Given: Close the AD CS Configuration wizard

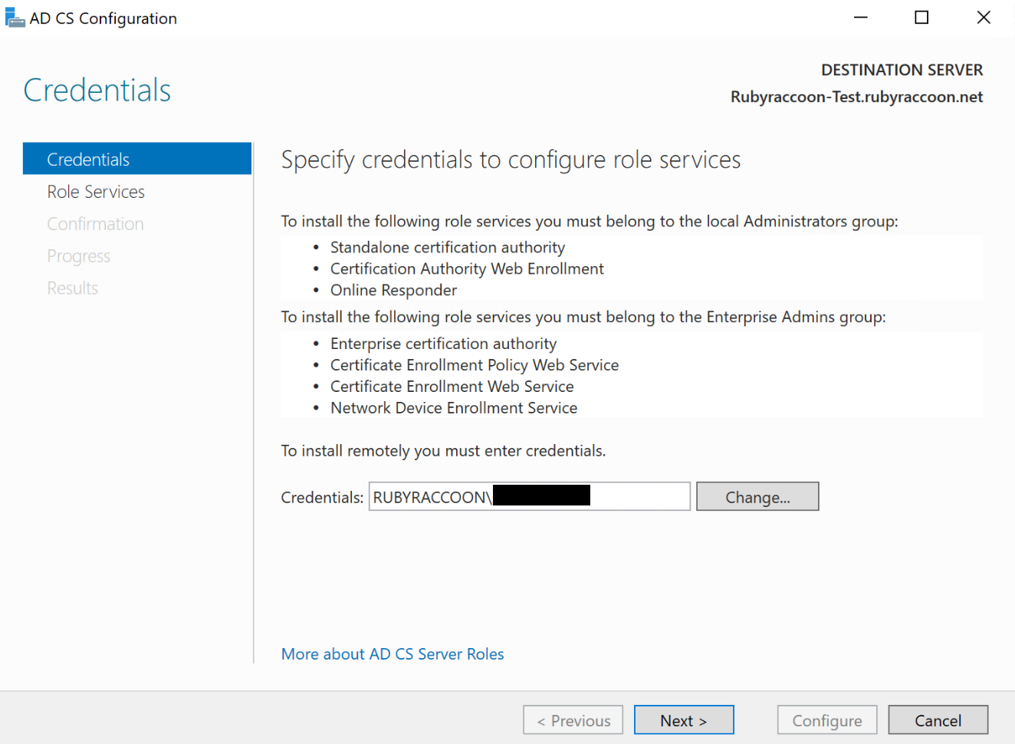Looking at the screenshot, I should coord(984,18).
